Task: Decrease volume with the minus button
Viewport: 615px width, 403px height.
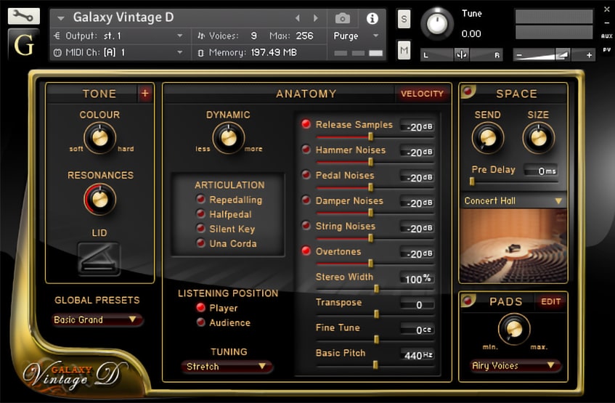Action: pos(519,55)
